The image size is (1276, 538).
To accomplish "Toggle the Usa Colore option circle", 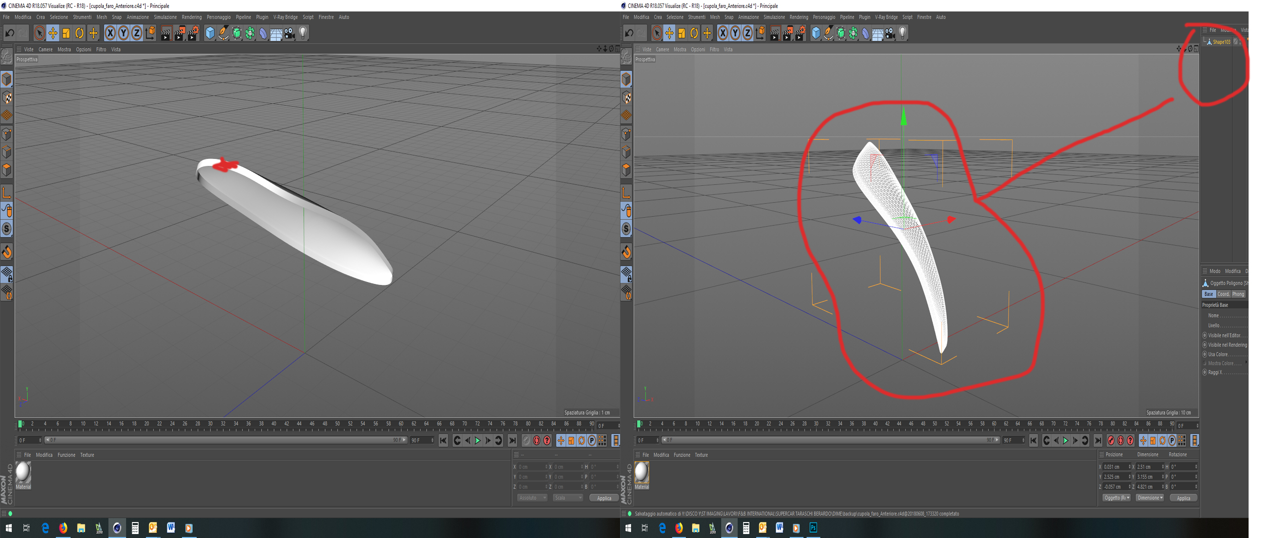I will pos(1205,354).
